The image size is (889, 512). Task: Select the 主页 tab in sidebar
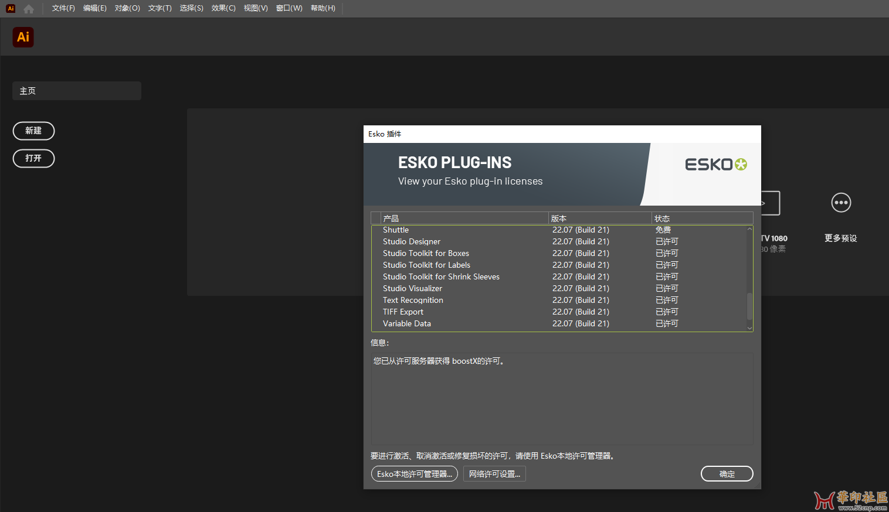(77, 91)
